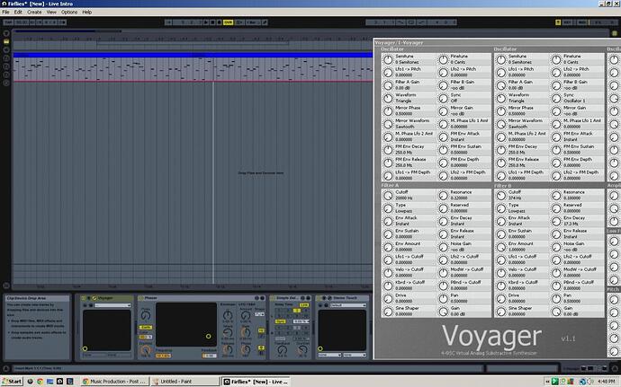Viewport: 621px width, 387px height.
Task: Click the Voyager device wrench icon
Action: click(x=94, y=298)
